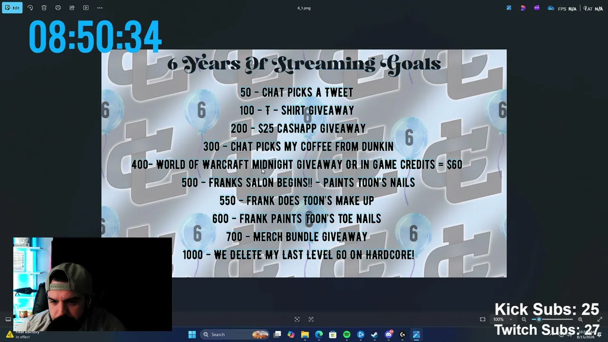Click the visual search icon below image

tap(297, 319)
